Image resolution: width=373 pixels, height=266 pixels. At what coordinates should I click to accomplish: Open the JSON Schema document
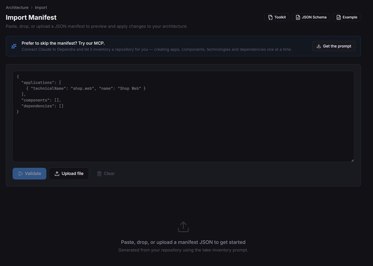tap(311, 17)
